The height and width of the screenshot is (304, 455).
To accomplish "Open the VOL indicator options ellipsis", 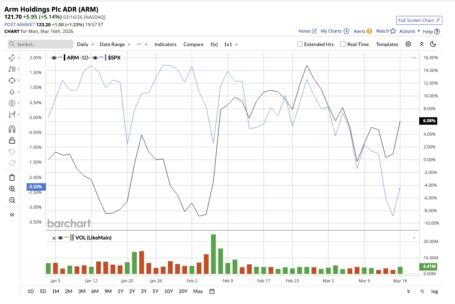I will pyautogui.click(x=67, y=238).
